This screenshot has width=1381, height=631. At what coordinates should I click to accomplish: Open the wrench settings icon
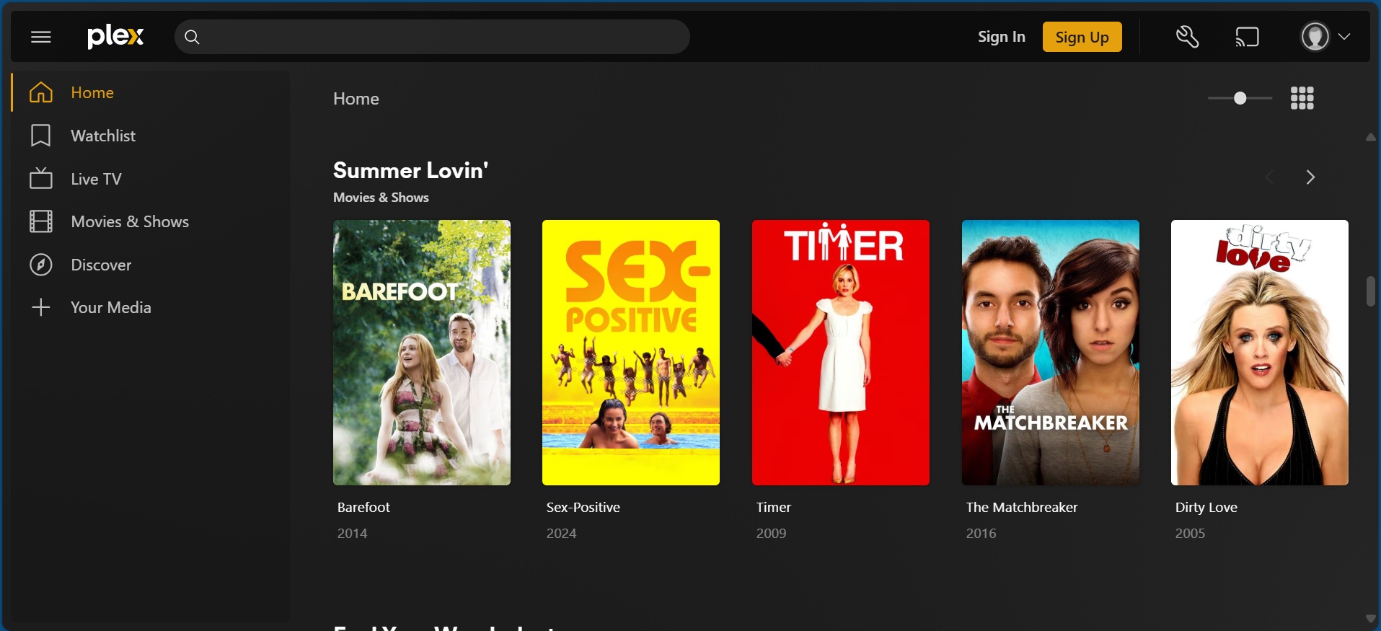pyautogui.click(x=1187, y=37)
